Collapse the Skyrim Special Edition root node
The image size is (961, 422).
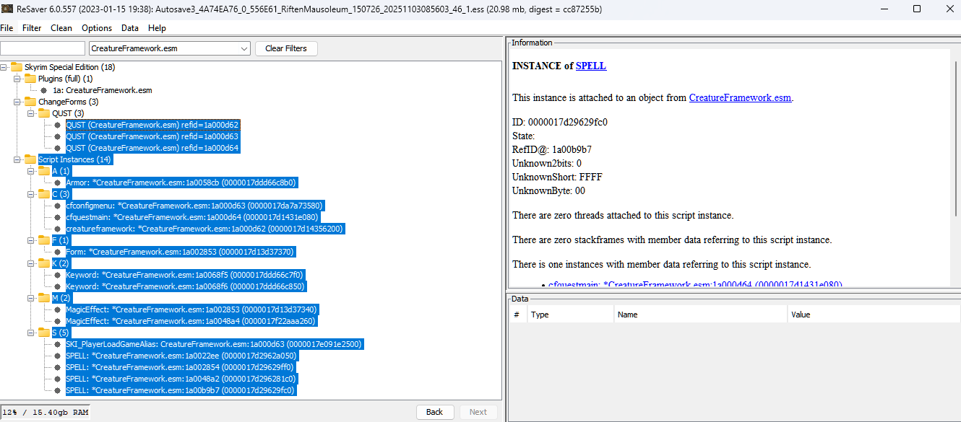click(x=4, y=67)
